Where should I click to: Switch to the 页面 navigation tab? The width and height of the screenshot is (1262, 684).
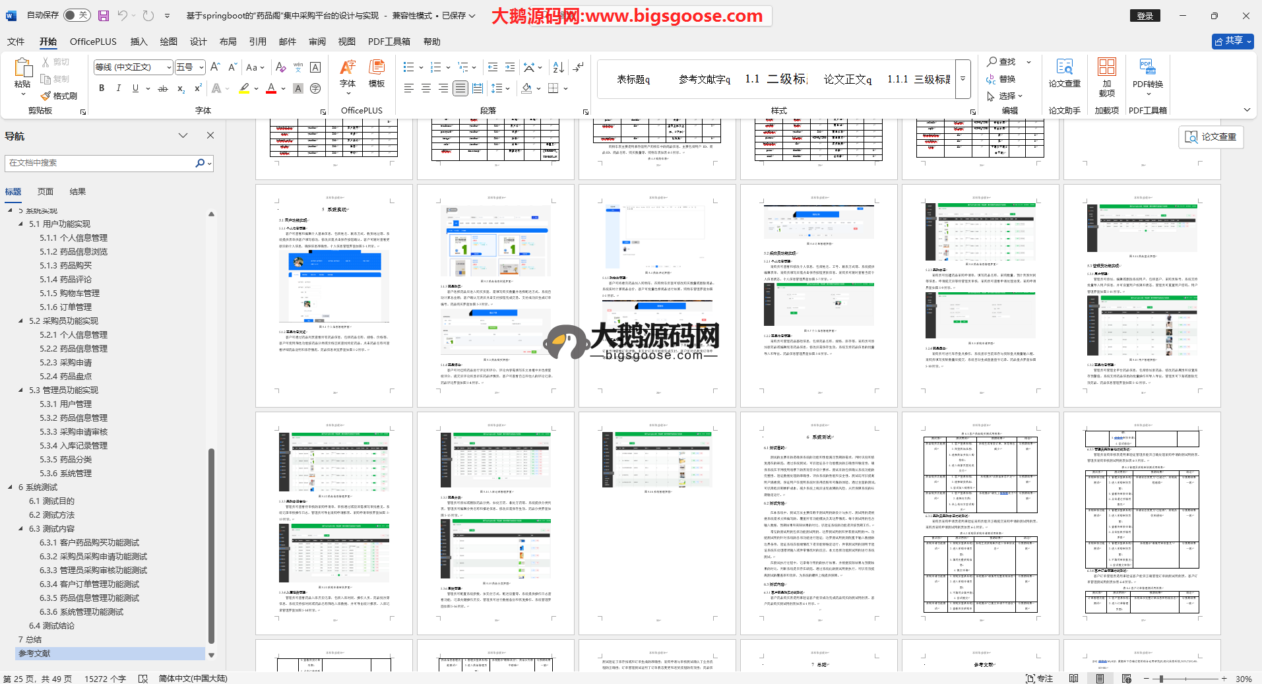pyautogui.click(x=46, y=192)
